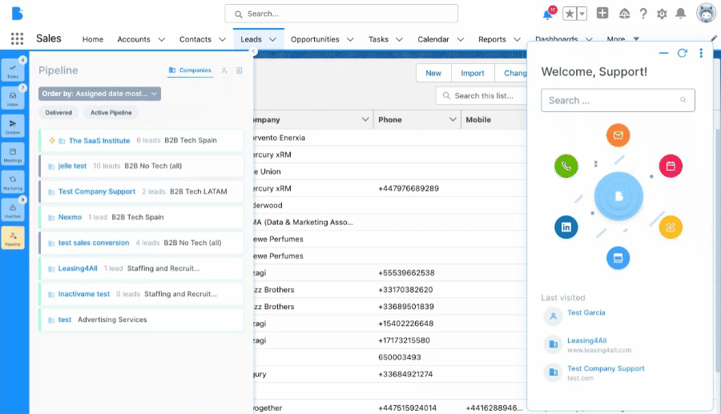The width and height of the screenshot is (721, 414).
Task: Click the global create plus icon
Action: click(602, 14)
